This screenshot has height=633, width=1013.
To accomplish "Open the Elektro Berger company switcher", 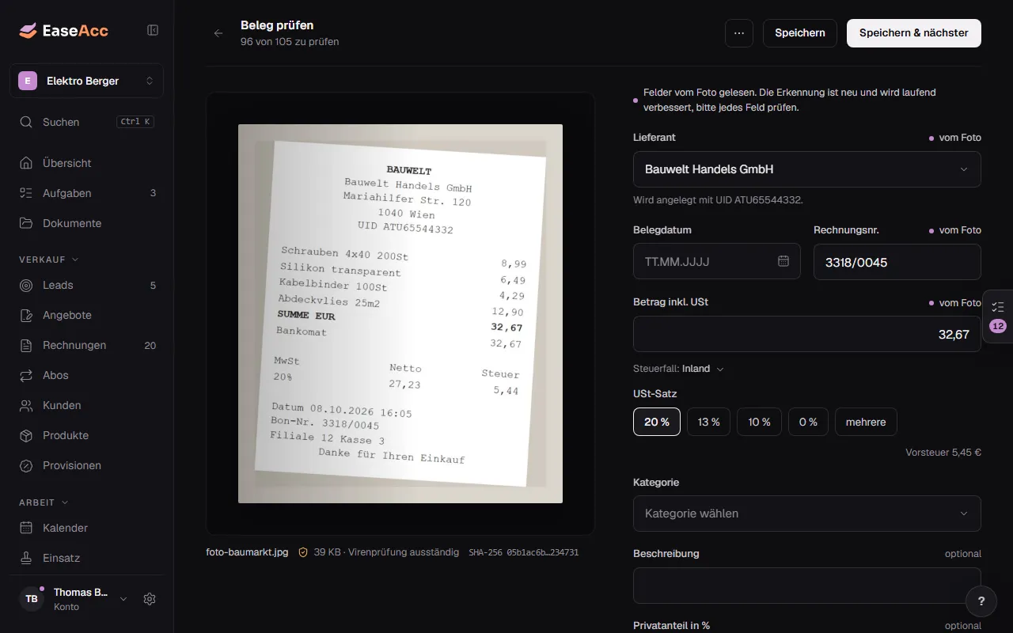I will 87,81.
